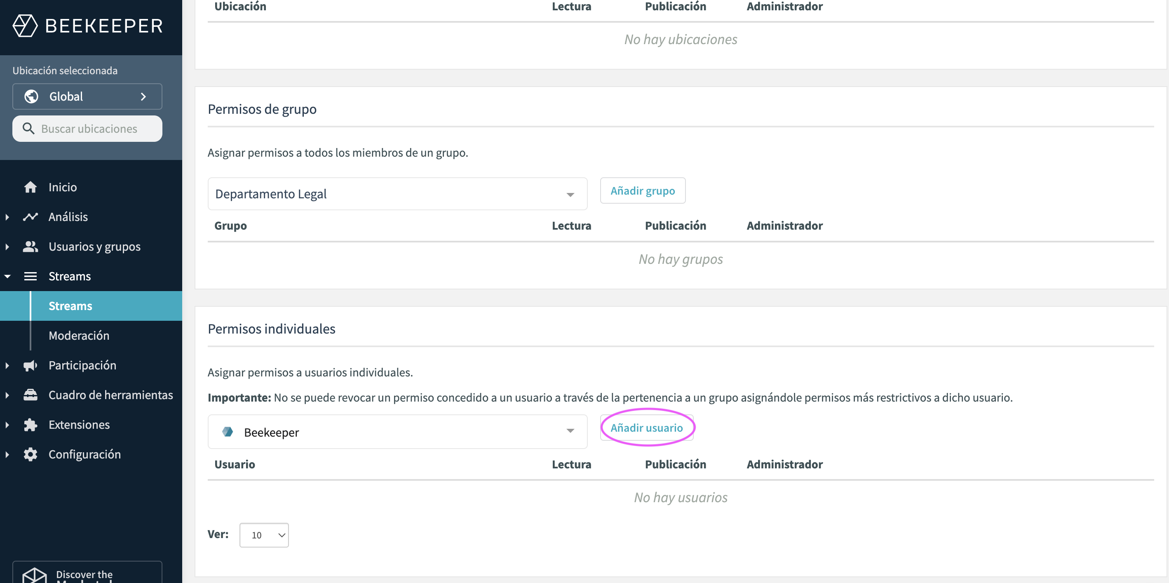This screenshot has width=1169, height=583.
Task: Expand the Configuración menu arrow
Action: tap(7, 454)
